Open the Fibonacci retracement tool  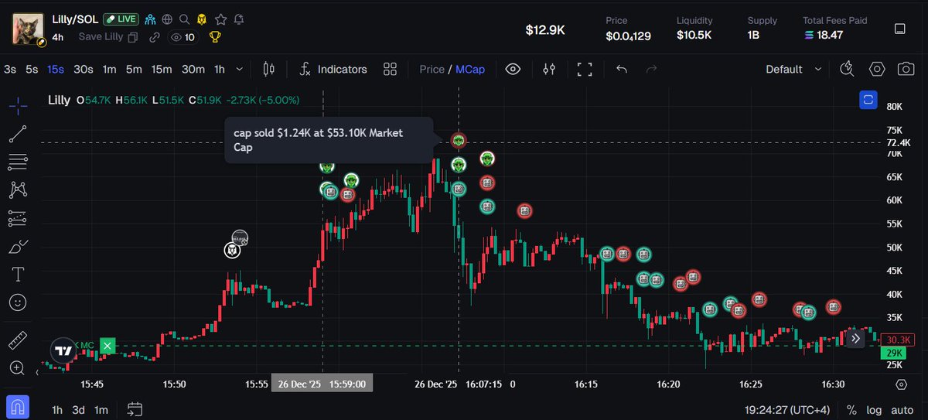pyautogui.click(x=19, y=162)
